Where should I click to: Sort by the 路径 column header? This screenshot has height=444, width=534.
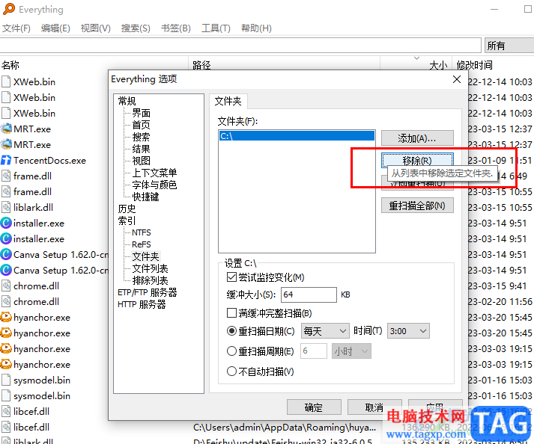(x=201, y=65)
